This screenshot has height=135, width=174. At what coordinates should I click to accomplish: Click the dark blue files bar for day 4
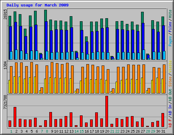[26, 45]
